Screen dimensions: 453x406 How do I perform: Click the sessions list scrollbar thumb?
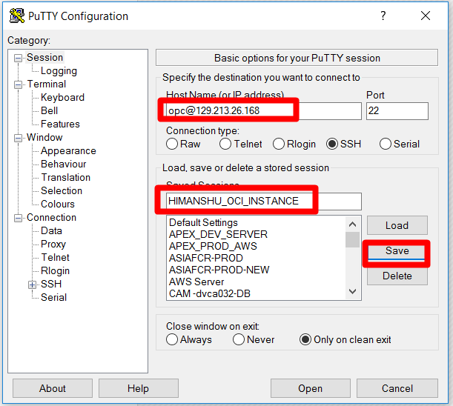click(352, 239)
